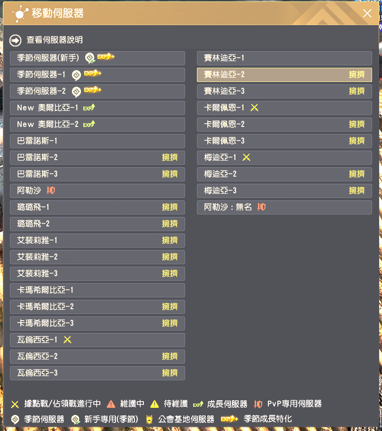382x431 pixels.
Task: Click the EXP+ icon on 季節伺服器(新手)
Action: [x=106, y=57]
